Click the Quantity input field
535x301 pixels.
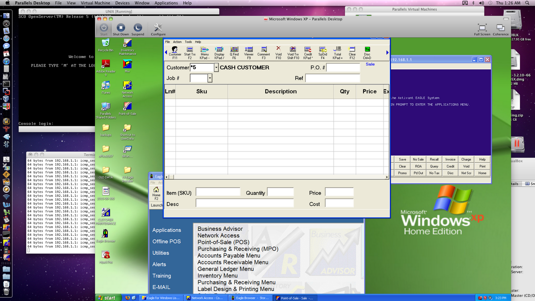point(281,192)
